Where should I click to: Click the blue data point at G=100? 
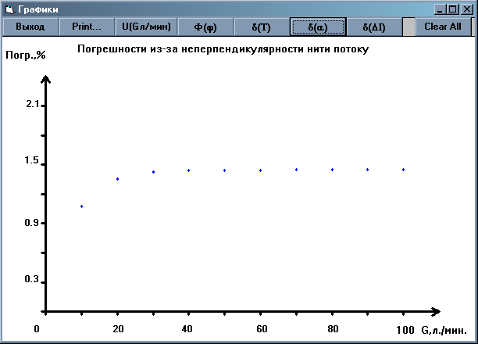(403, 170)
